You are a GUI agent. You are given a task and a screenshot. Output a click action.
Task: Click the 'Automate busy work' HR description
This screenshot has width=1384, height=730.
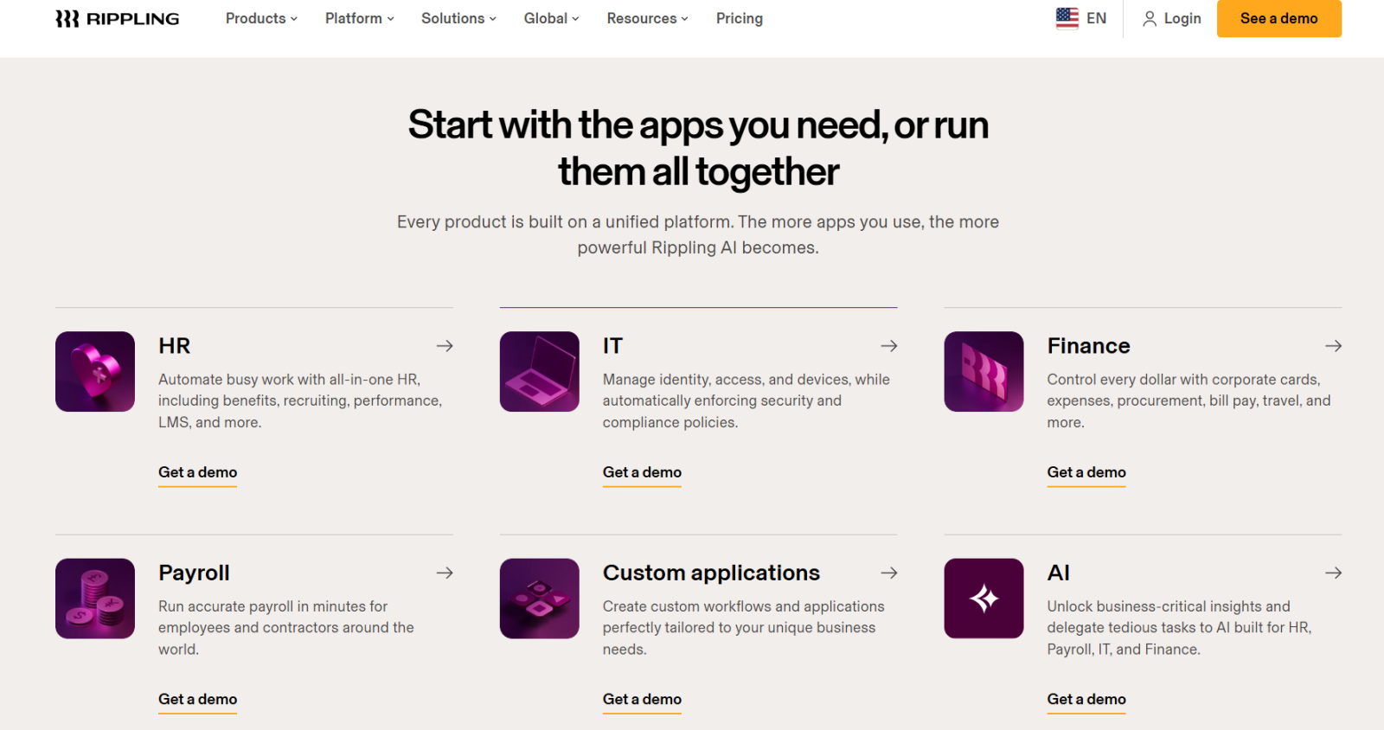(300, 400)
